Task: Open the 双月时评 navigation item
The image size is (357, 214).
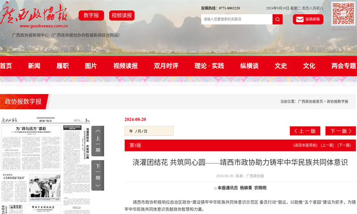Action: click(x=166, y=66)
